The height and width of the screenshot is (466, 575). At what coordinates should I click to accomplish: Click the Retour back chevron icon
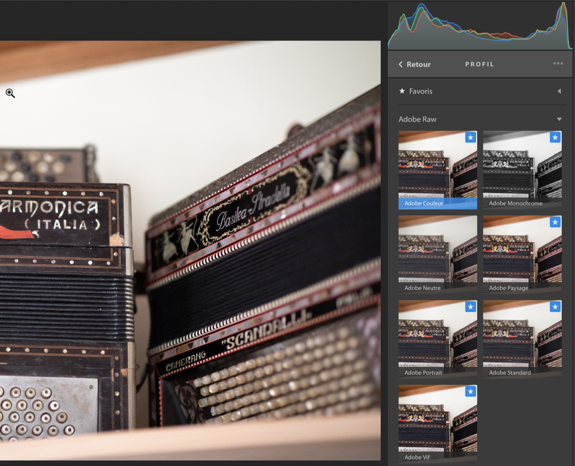(400, 64)
